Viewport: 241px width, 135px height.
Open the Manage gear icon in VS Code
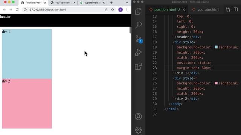(138, 130)
